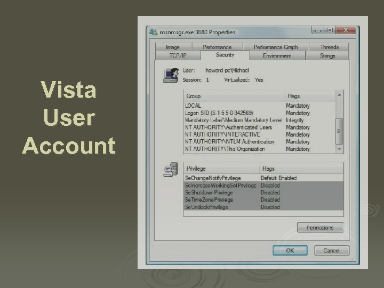The image size is (384, 288).
Task: Confirm with the OK button
Action: tap(290, 250)
